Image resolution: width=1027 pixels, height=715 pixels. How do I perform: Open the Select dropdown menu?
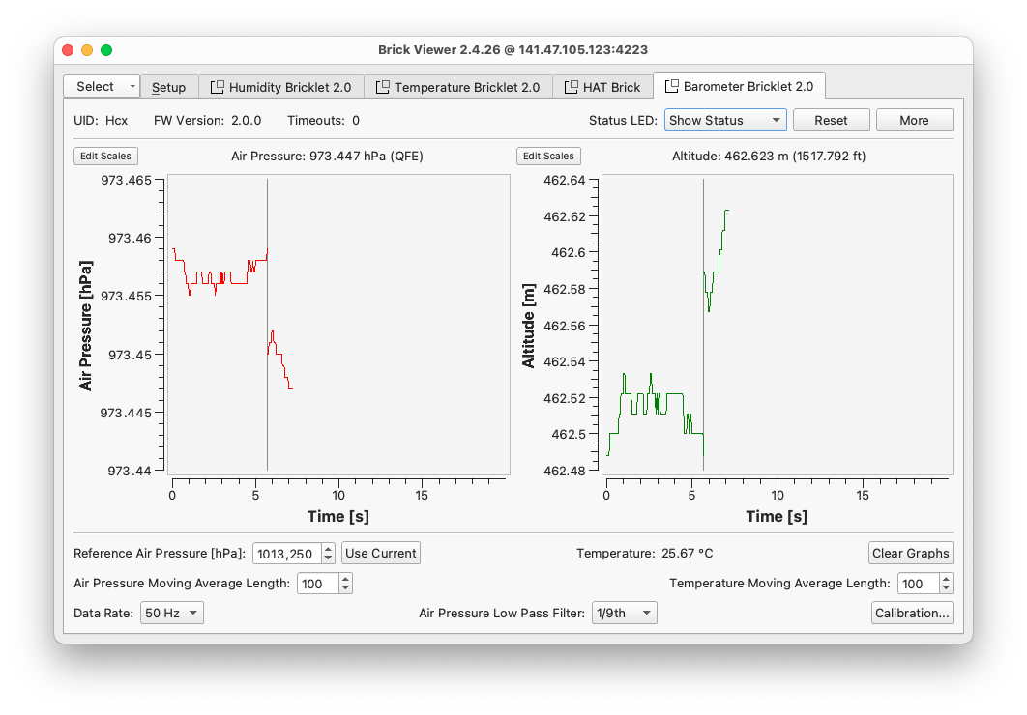102,87
